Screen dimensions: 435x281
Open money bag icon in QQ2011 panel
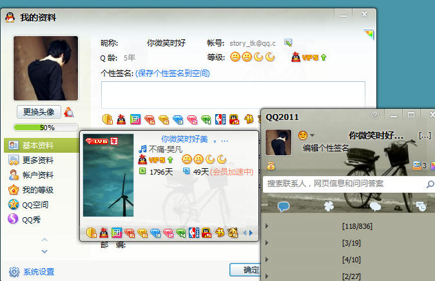coord(271,166)
